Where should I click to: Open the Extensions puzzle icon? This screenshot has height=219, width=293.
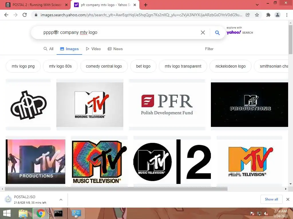coord(268,15)
